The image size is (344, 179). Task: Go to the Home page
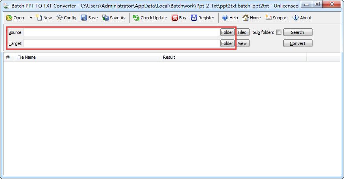252,18
